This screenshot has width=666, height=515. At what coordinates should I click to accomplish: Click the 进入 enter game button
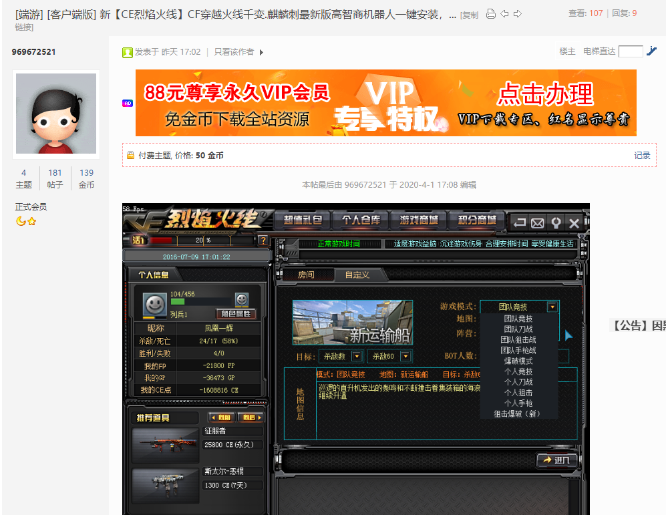pos(557,460)
